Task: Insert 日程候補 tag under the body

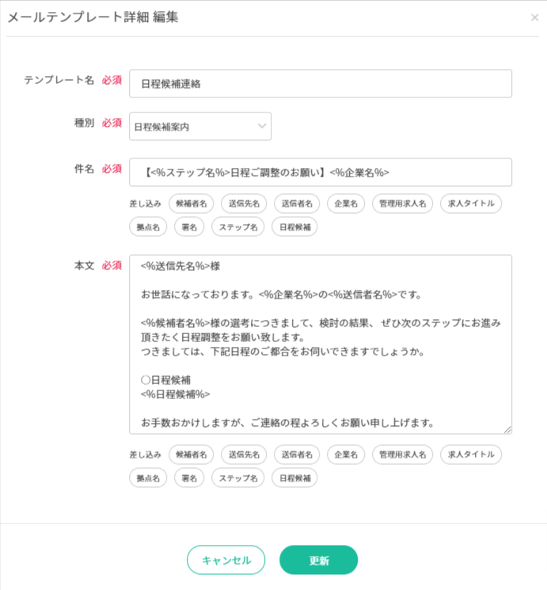Action: 294,478
